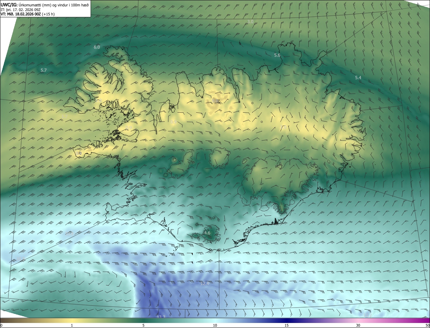Click the 12.4 value label on map
Image resolution: width=430 pixels, height=328 pixels.
(x=205, y=284)
